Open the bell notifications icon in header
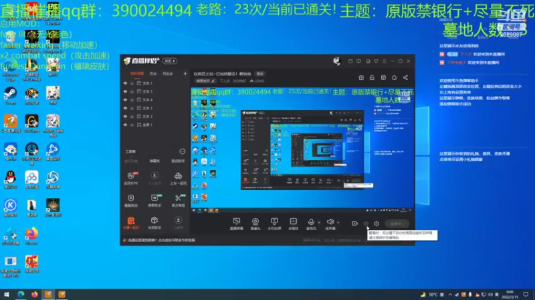This screenshot has width=535, height=300. (x=394, y=77)
